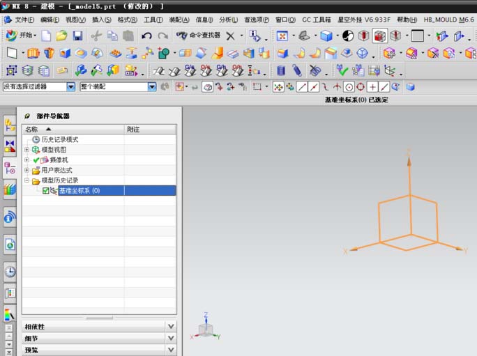Screen dimensions: 477x356
Task: Toggle snap to midpoint option
Action: point(314,87)
